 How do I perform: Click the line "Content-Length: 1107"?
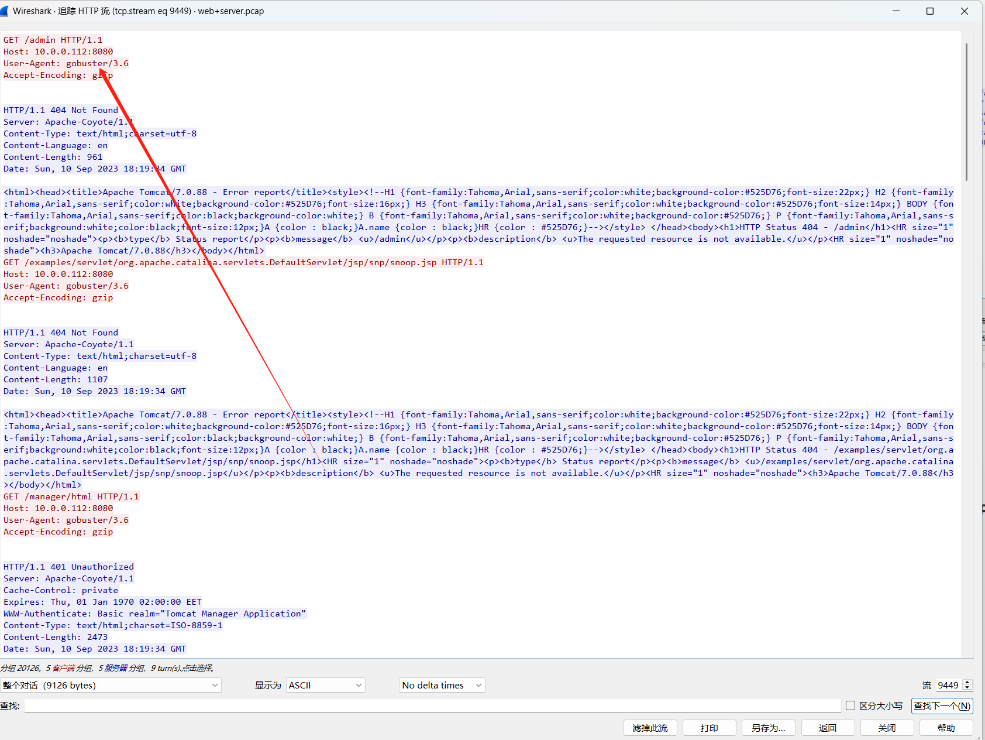coord(56,379)
